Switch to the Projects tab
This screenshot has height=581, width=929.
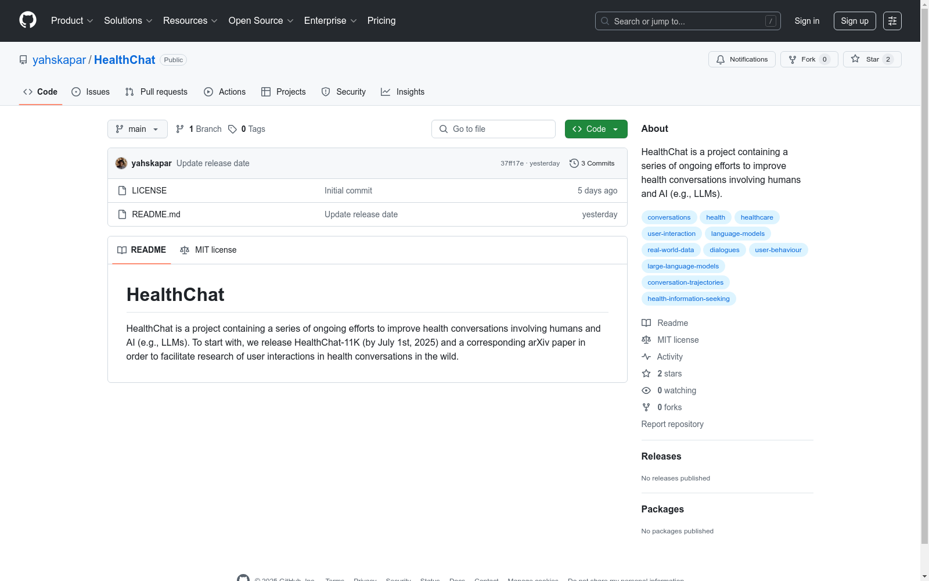pos(283,92)
